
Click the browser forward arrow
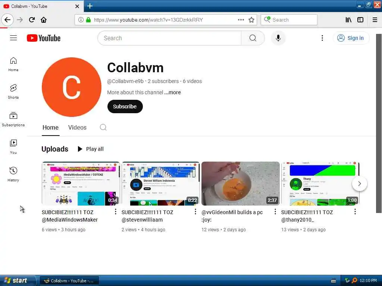[x=20, y=20]
